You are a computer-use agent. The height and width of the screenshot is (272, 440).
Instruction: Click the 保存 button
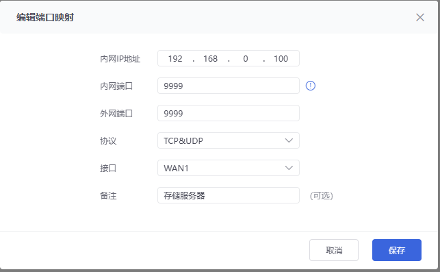(x=397, y=250)
